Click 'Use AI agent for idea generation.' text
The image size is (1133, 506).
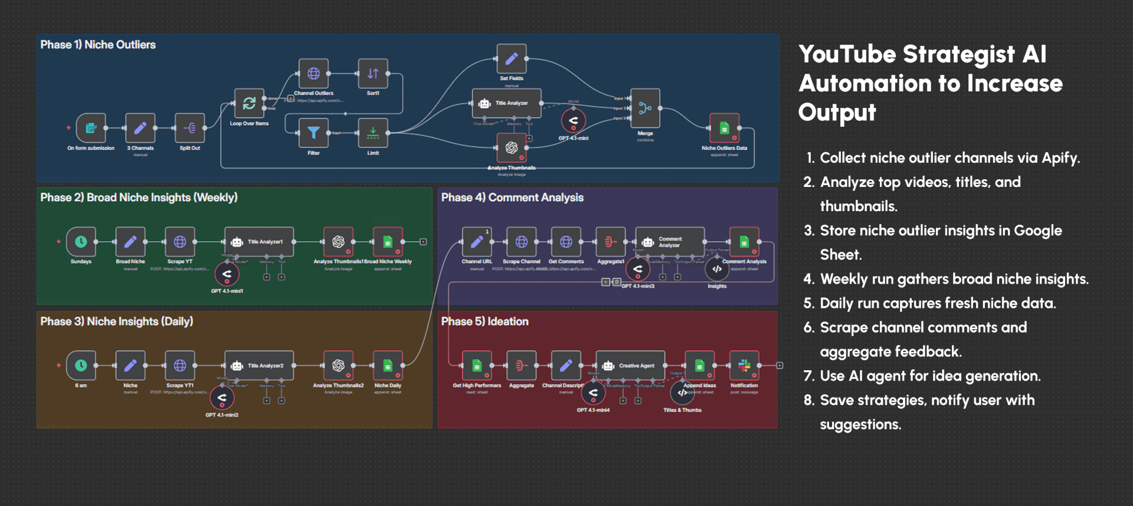click(x=930, y=376)
